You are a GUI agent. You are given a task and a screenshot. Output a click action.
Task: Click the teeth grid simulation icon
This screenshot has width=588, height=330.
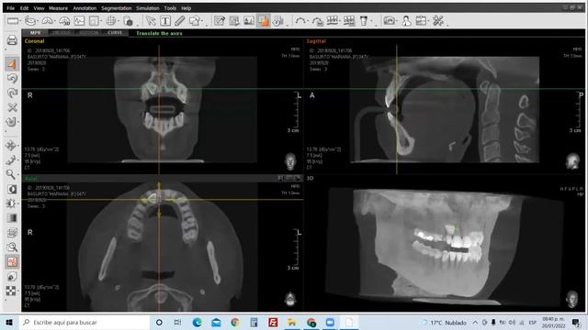[349, 21]
